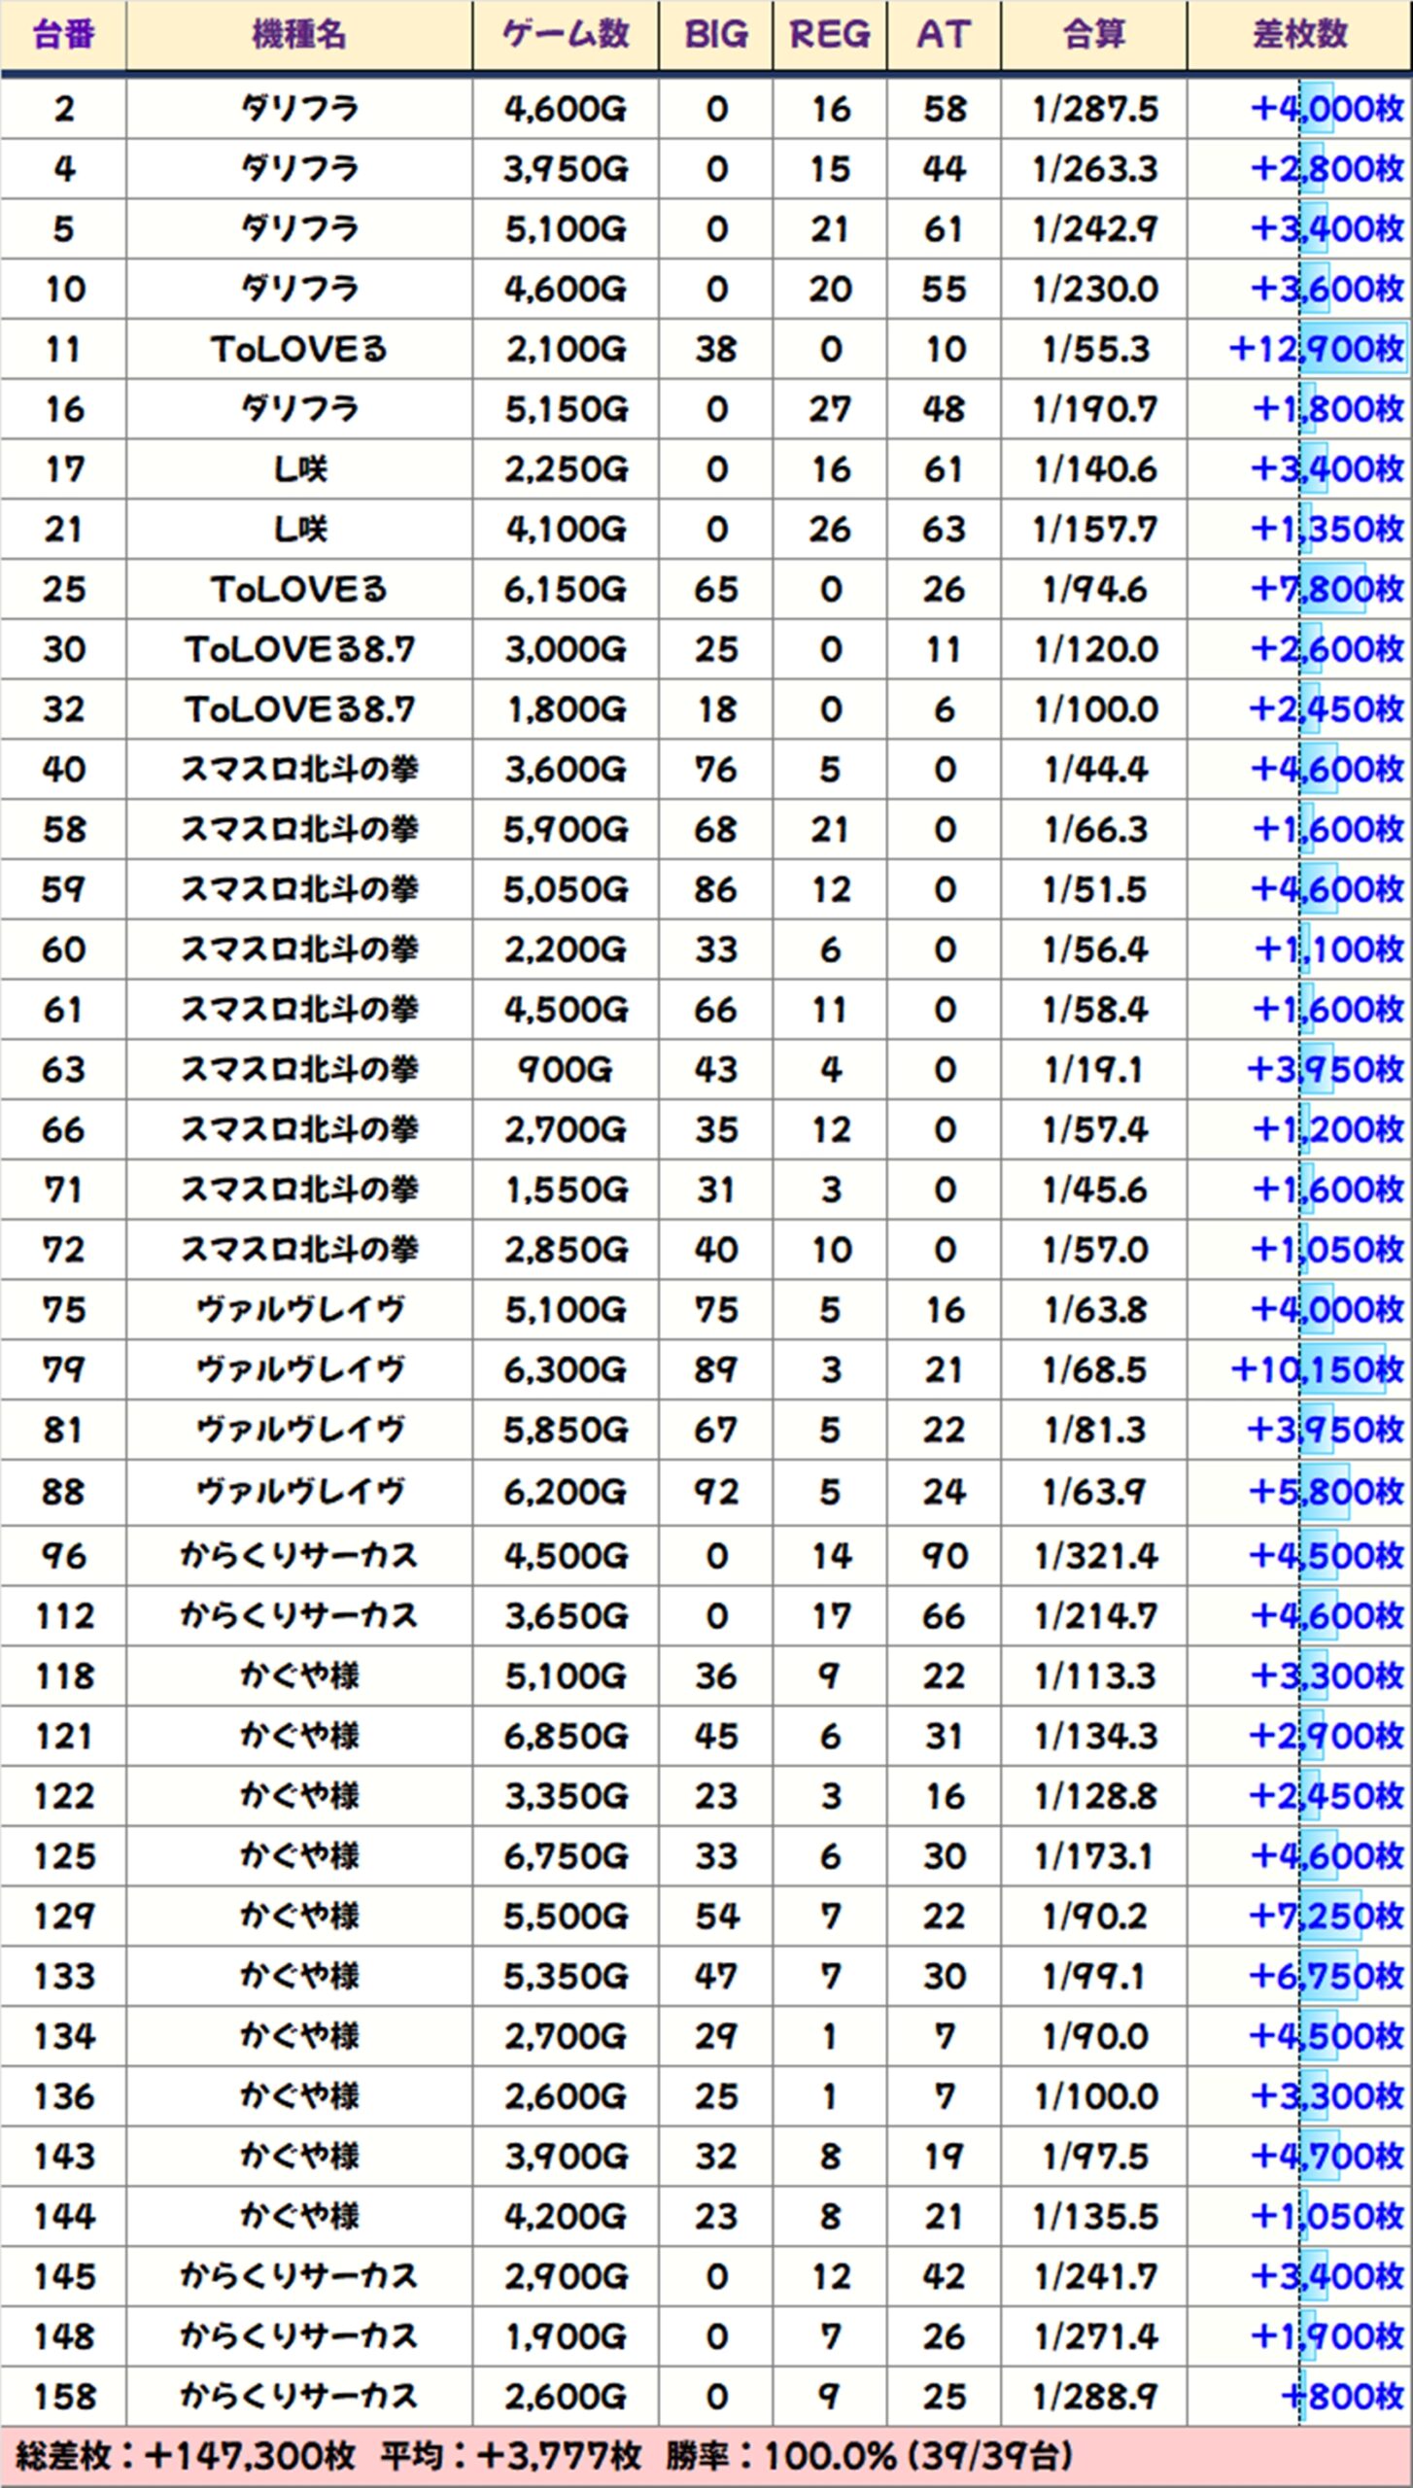Viewport: 1413px width, 2488px height.
Task: Select the +800枚 value for machine 158
Action: [x=1343, y=2396]
